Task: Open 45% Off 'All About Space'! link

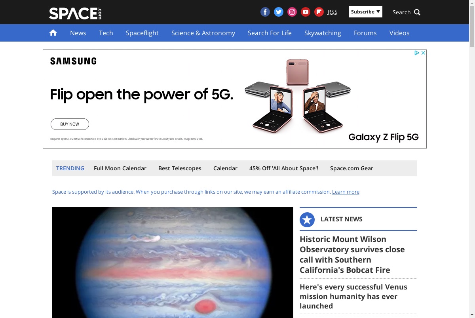Action: pyautogui.click(x=284, y=168)
